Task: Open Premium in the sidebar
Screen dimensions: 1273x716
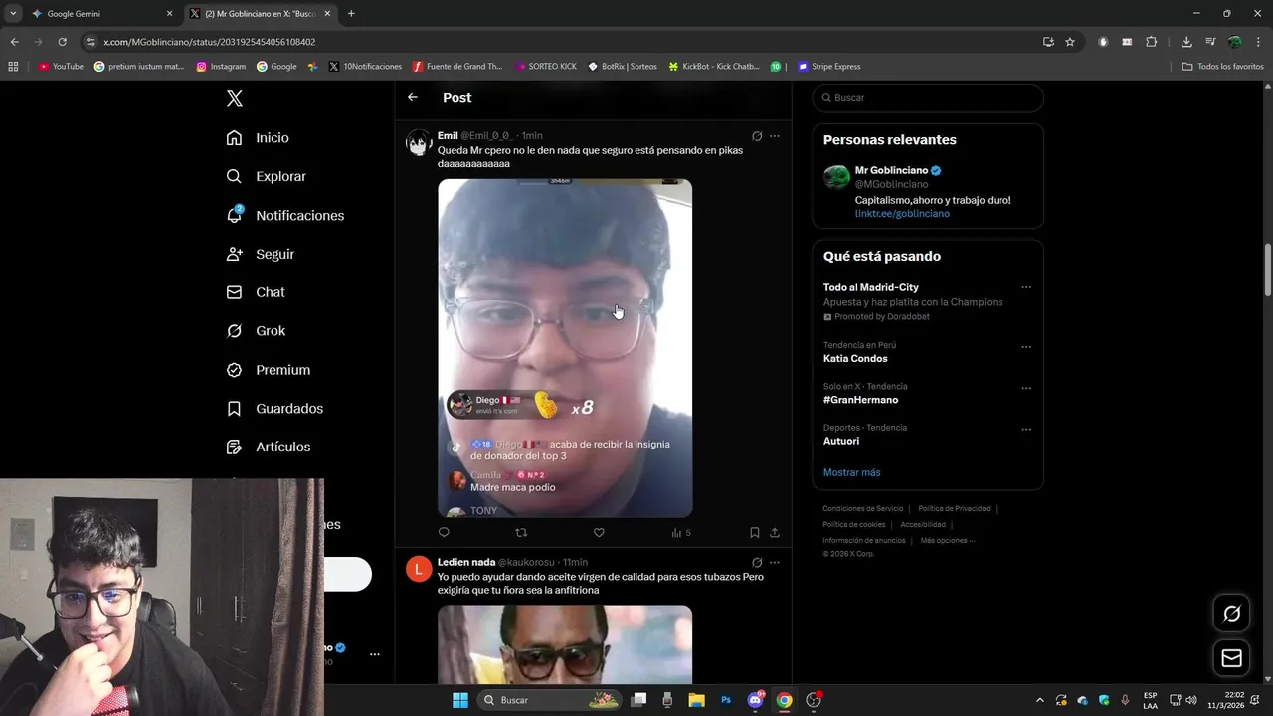Action: click(x=269, y=370)
